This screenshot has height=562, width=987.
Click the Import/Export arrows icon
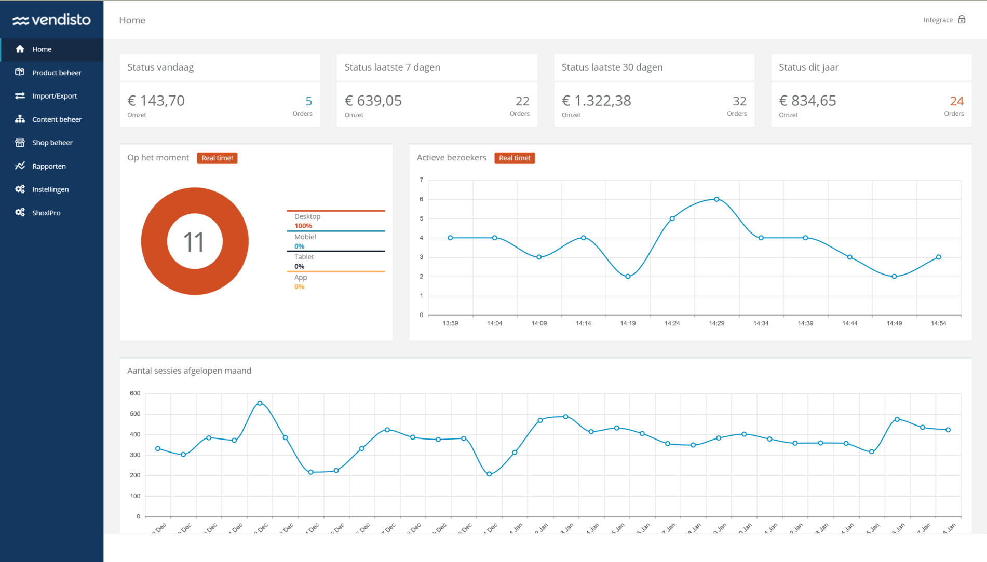[20, 95]
